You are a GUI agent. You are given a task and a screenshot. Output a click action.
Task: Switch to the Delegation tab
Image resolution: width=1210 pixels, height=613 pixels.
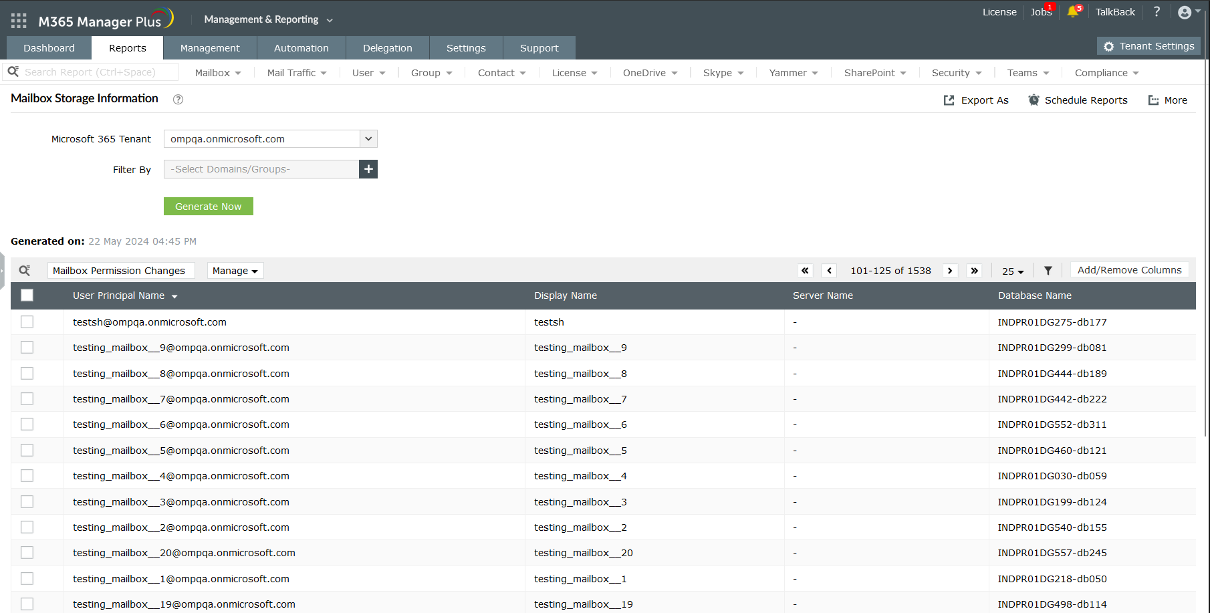388,48
